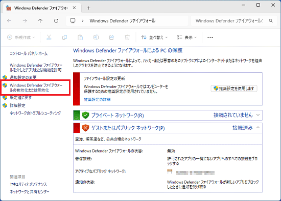Screen dimensions: 281x201
Task: Open アプリまたは機能を許可 link
Action: point(36,68)
